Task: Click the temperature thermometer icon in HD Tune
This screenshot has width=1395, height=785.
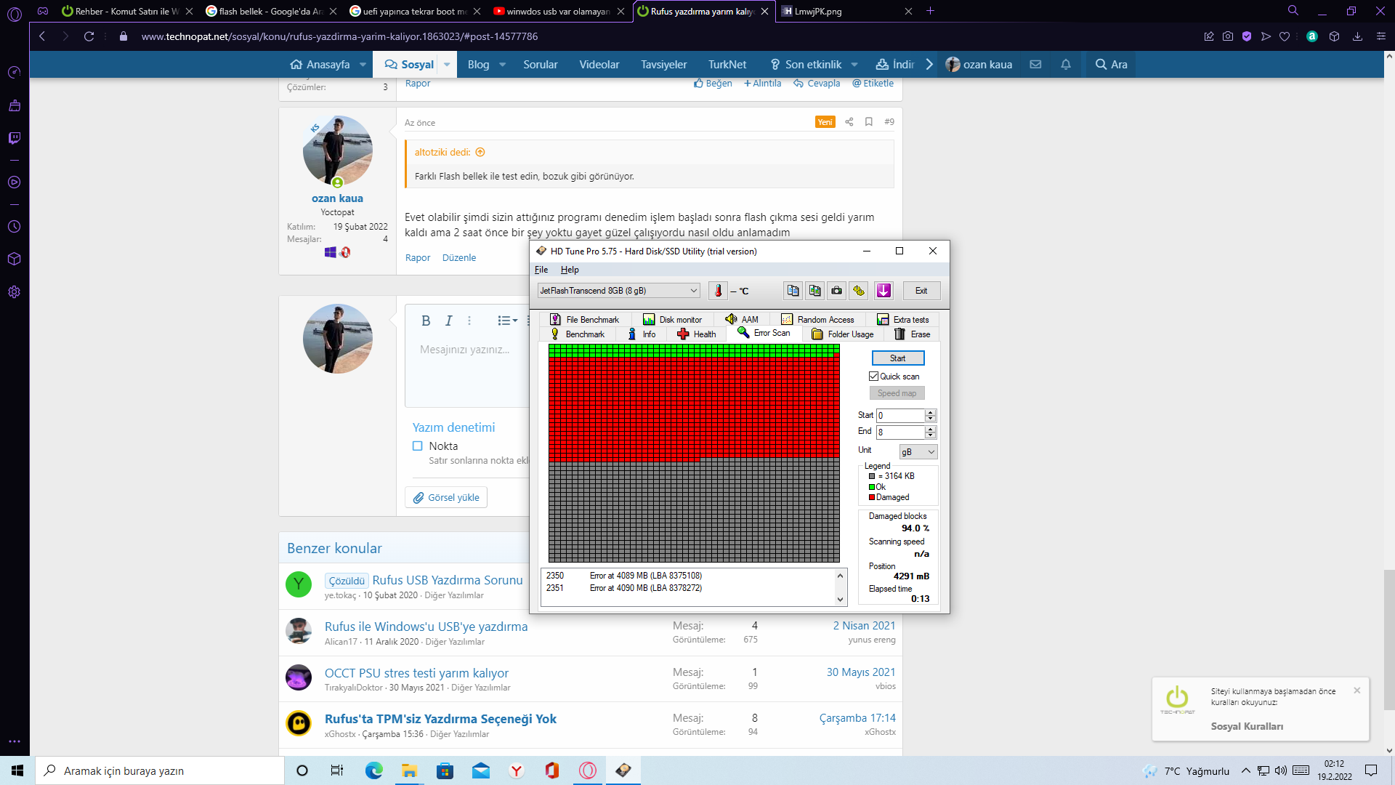Action: (x=718, y=291)
